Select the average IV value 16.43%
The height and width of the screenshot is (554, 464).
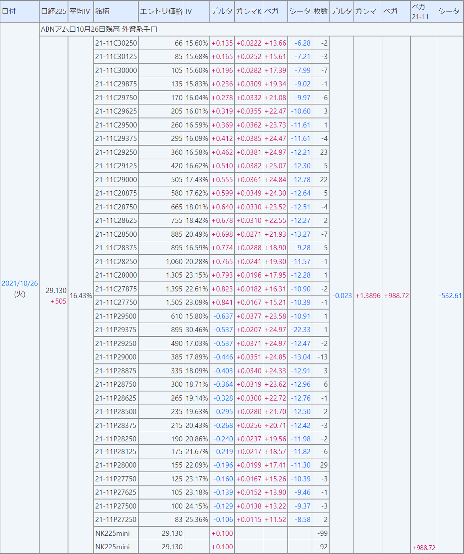pos(81,296)
